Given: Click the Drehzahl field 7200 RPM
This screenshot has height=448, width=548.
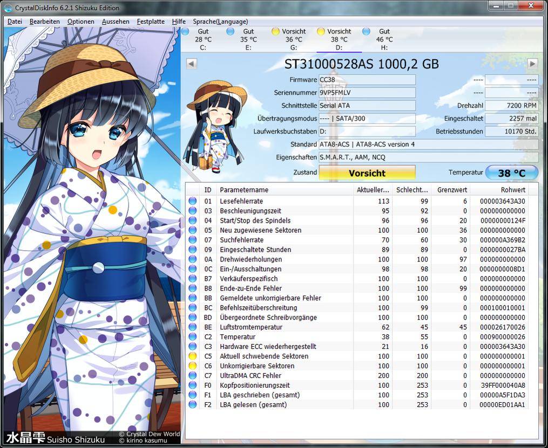Looking at the screenshot, I should (512, 105).
